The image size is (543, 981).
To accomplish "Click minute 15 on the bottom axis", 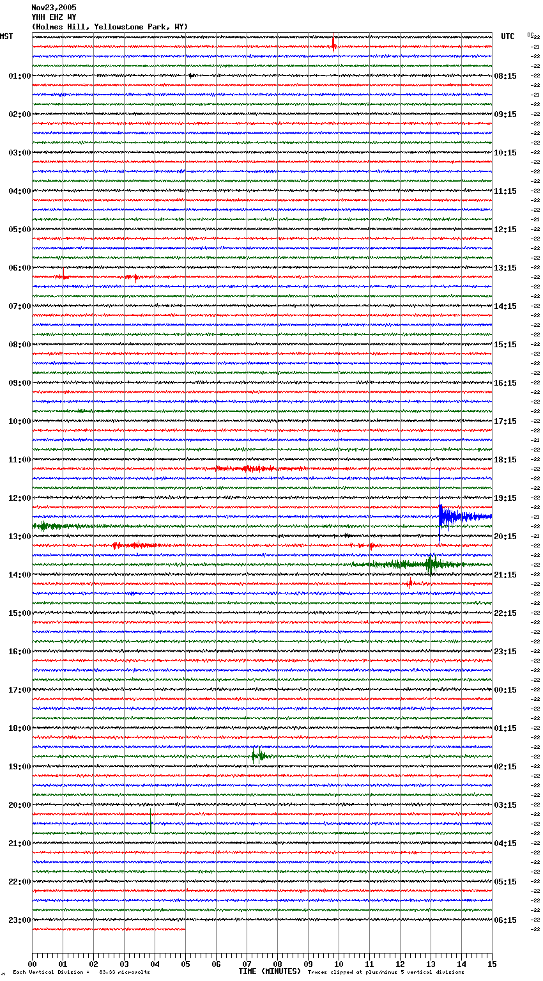I will [x=492, y=964].
